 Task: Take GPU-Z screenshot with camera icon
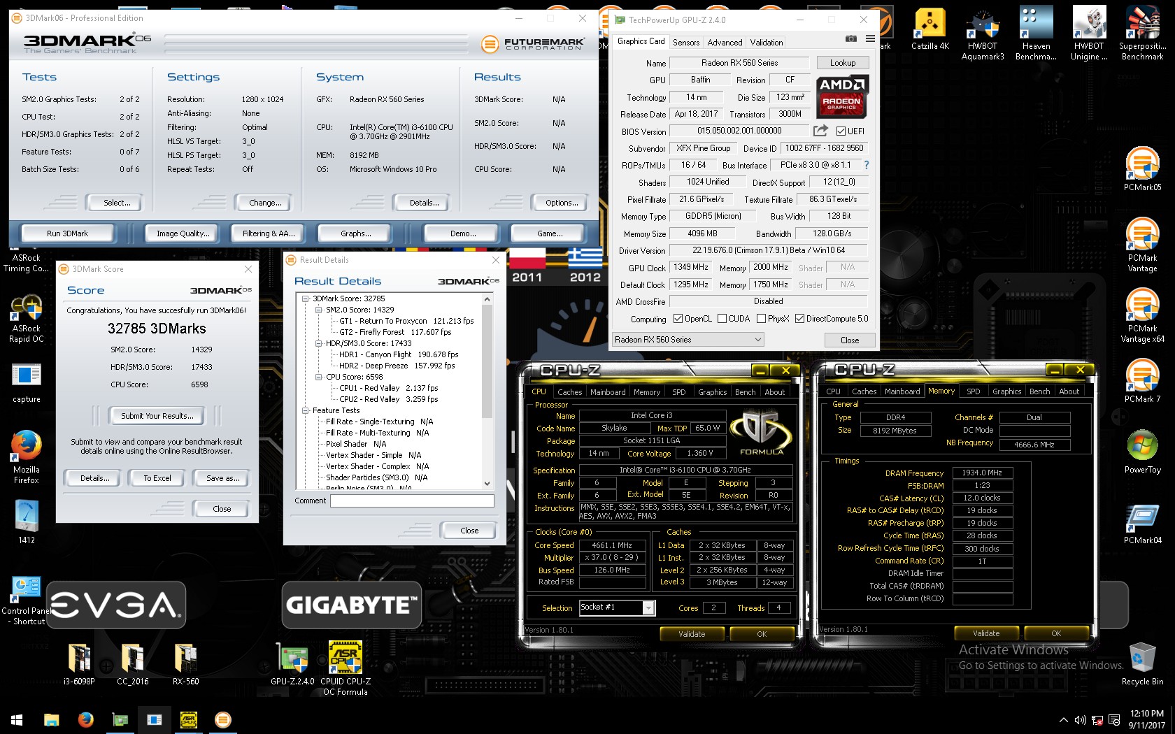pos(850,39)
